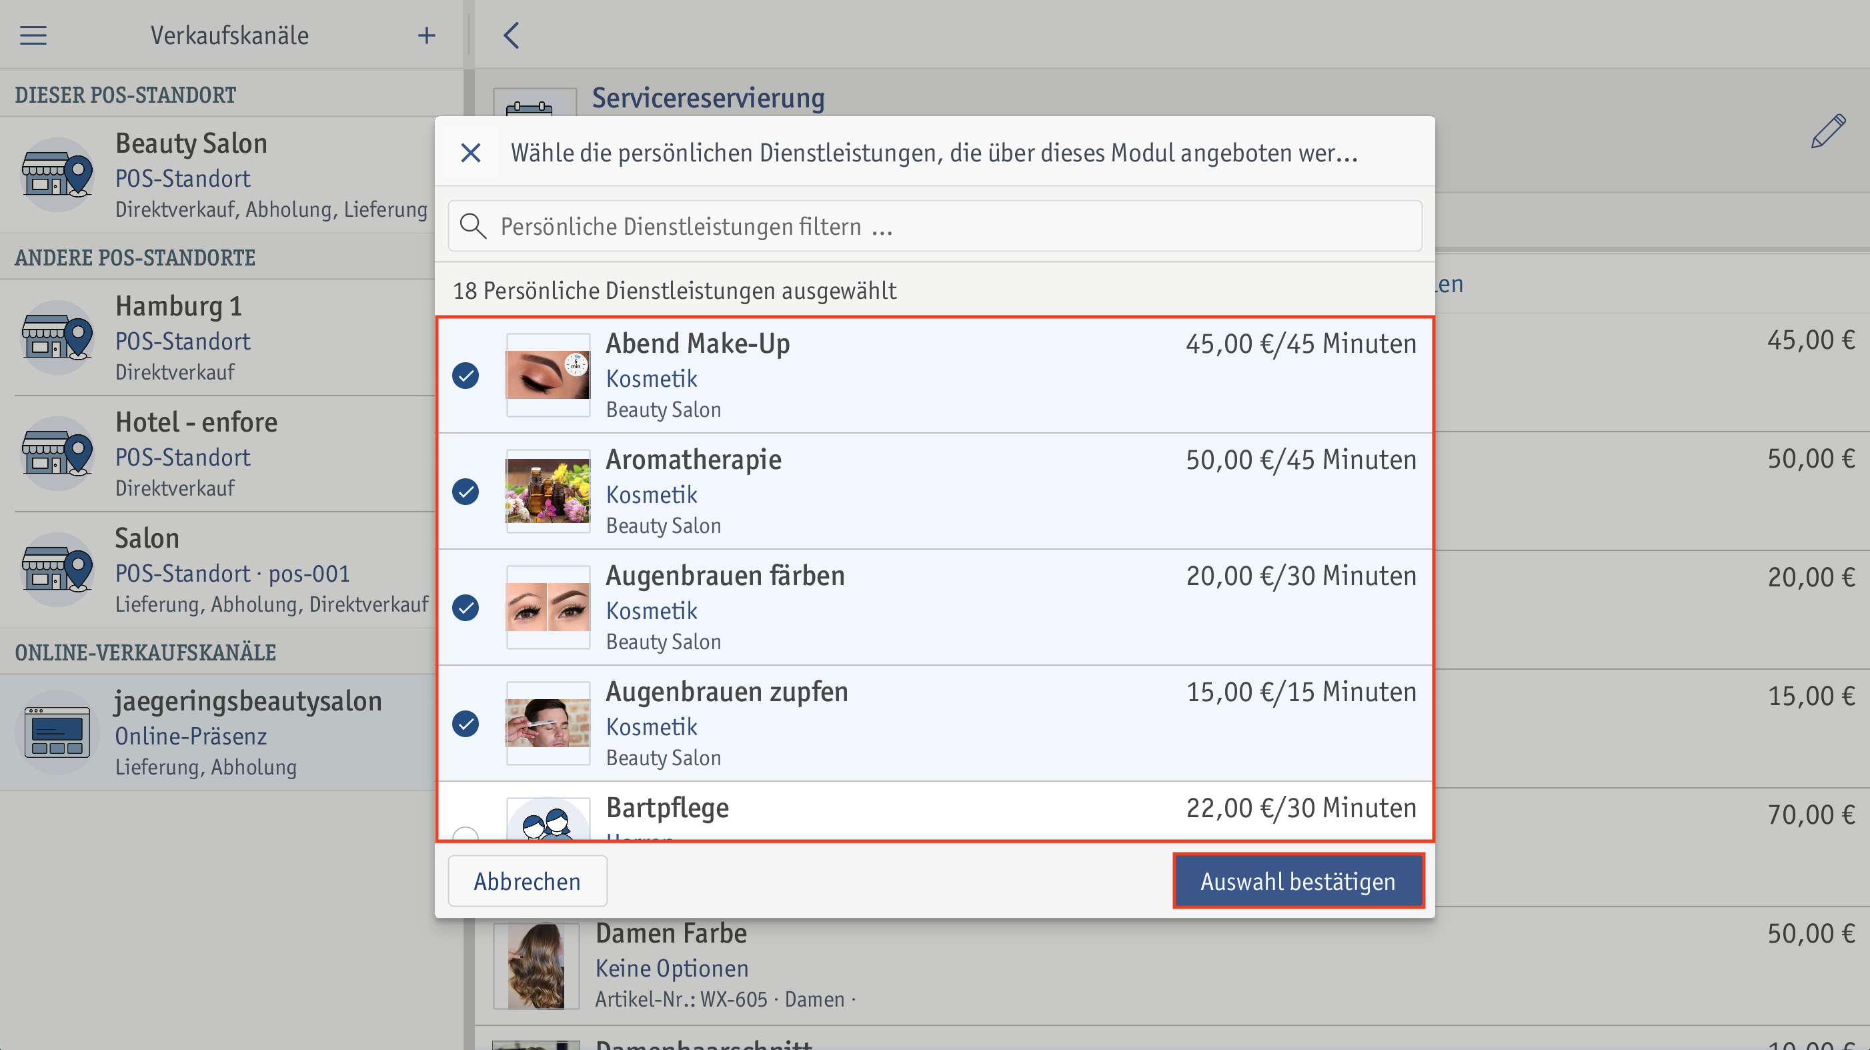Click Verkaufskanäle panel title
Viewport: 1870px width, 1050px height.
[x=229, y=35]
